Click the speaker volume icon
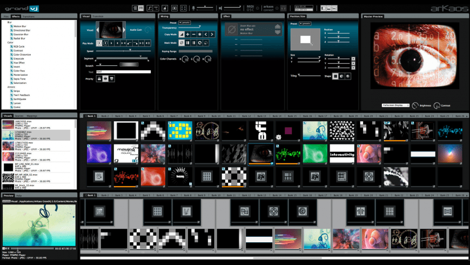 point(220,8)
